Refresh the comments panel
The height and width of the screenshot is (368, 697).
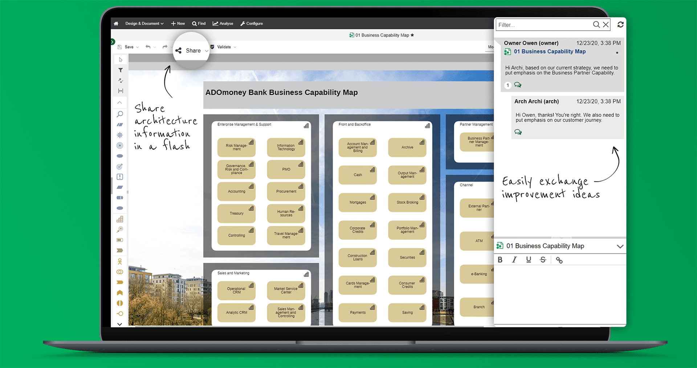[620, 24]
